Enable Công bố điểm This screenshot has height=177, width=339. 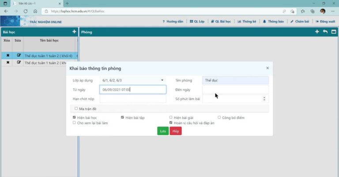[219, 117]
